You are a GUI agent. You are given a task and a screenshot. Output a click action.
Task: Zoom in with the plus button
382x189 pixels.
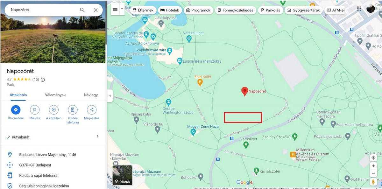(x=373, y=166)
